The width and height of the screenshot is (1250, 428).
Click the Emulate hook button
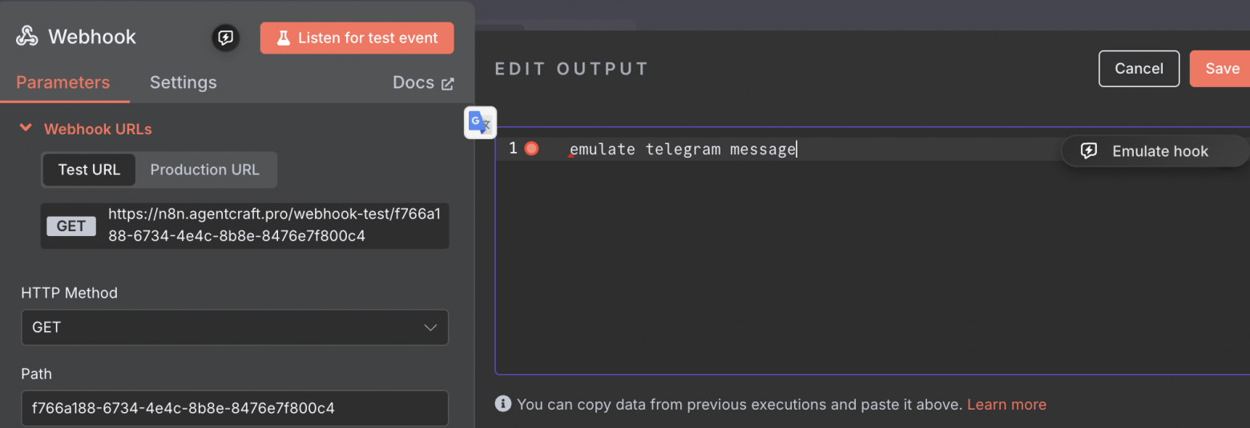(x=1147, y=151)
